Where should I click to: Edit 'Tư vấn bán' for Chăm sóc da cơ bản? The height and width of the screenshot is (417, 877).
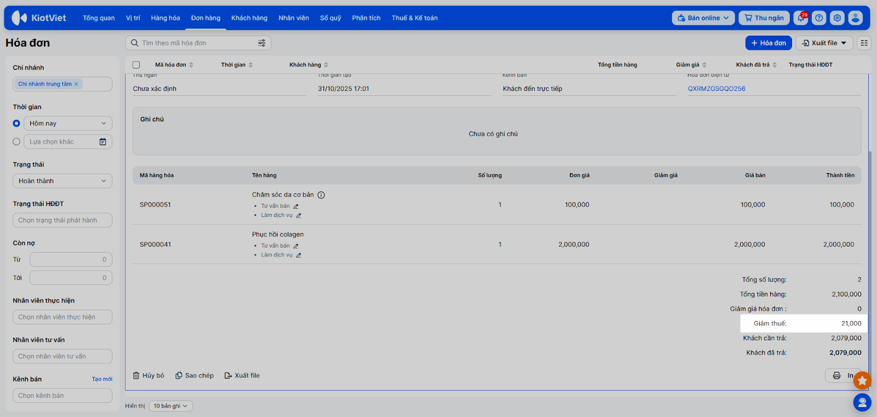[296, 207]
